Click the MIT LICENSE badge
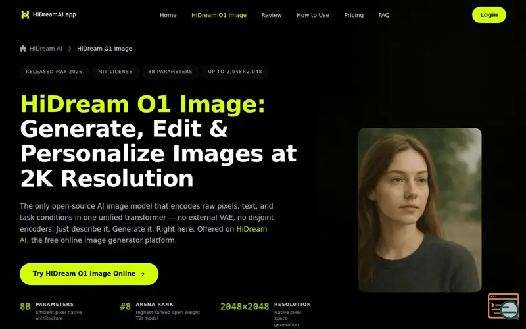Image resolution: width=526 pixels, height=329 pixels. tap(115, 72)
